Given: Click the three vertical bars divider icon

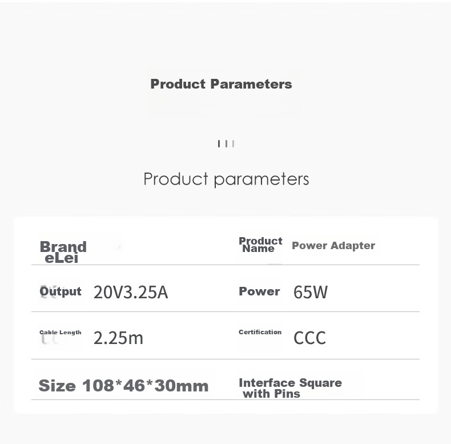Looking at the screenshot, I should coord(226,143).
